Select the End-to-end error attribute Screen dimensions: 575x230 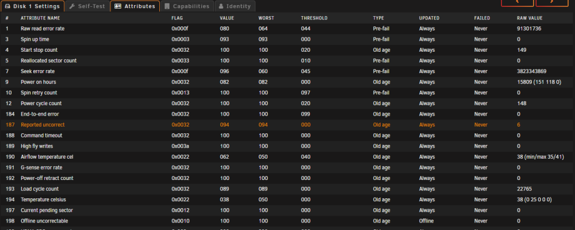(x=40, y=114)
